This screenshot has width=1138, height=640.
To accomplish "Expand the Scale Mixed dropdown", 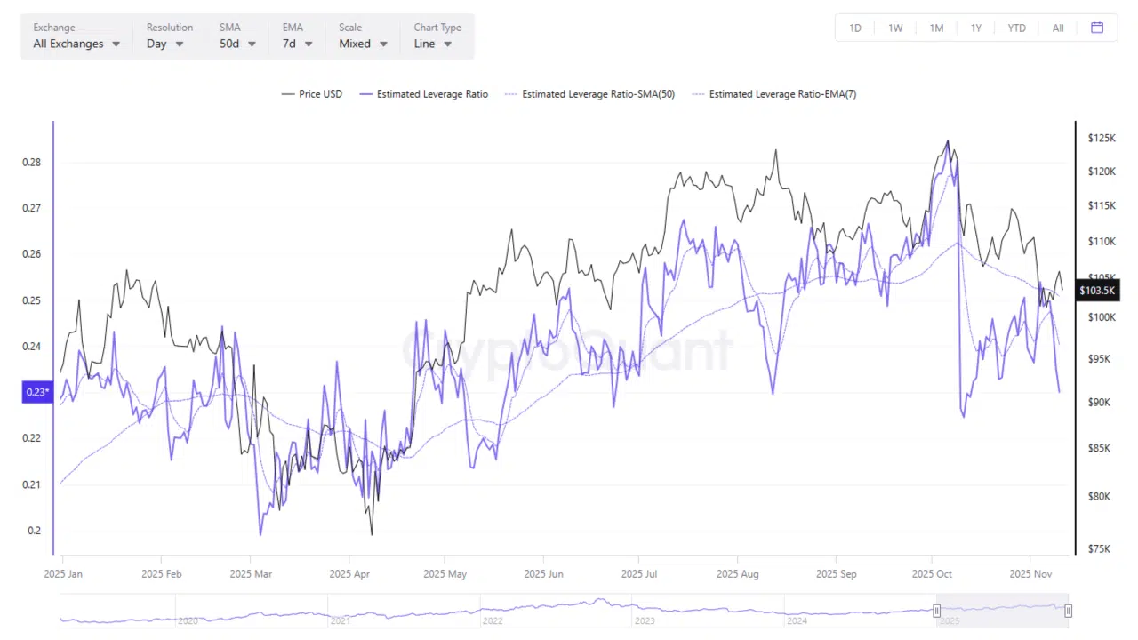I will click(x=363, y=44).
